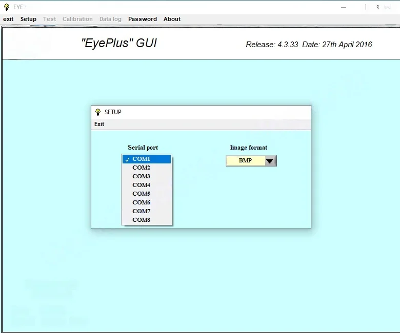Image resolution: width=400 pixels, height=333 pixels.
Task: Click the greyed Calibration menu item
Action: point(77,19)
